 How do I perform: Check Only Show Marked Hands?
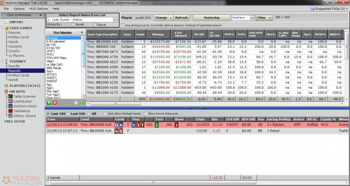click(x=105, y=114)
